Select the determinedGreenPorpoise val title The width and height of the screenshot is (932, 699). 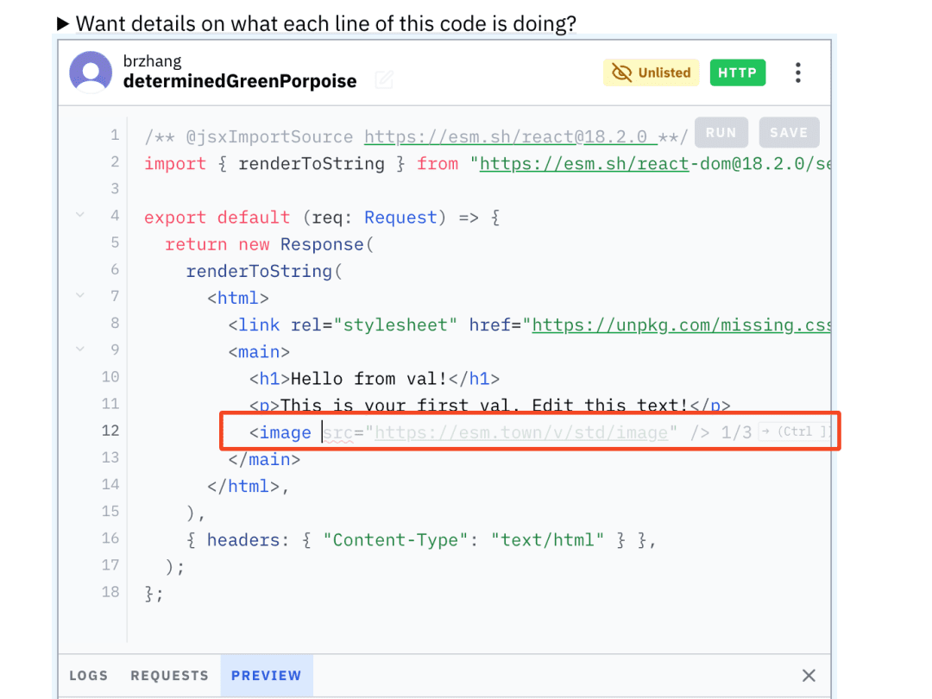[x=240, y=81]
